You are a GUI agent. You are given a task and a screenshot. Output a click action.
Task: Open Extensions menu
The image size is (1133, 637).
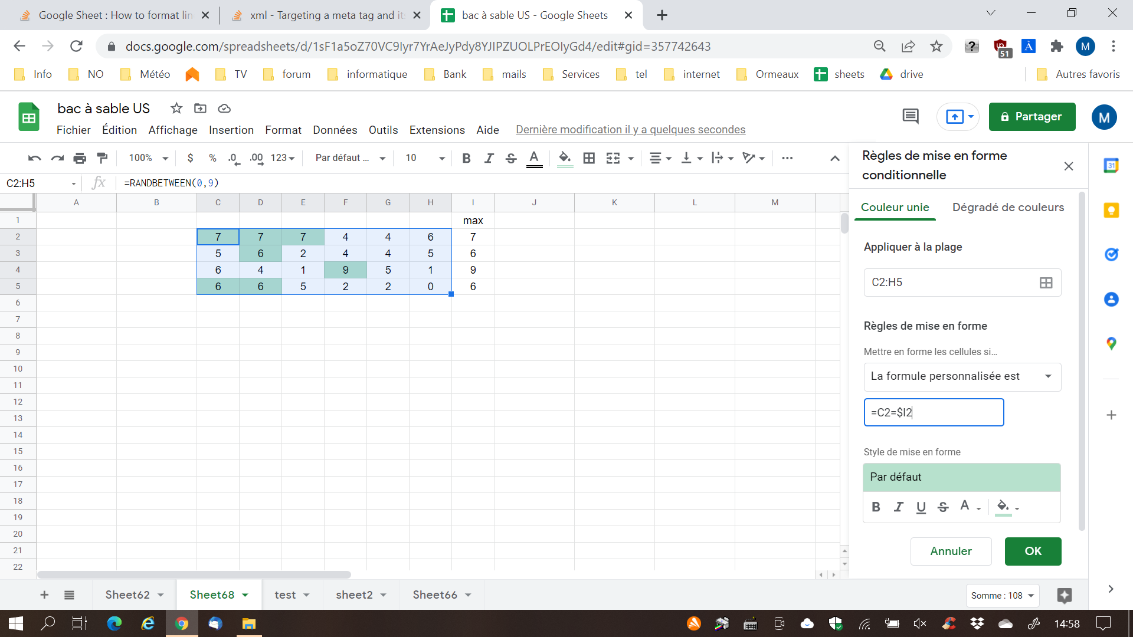click(437, 130)
